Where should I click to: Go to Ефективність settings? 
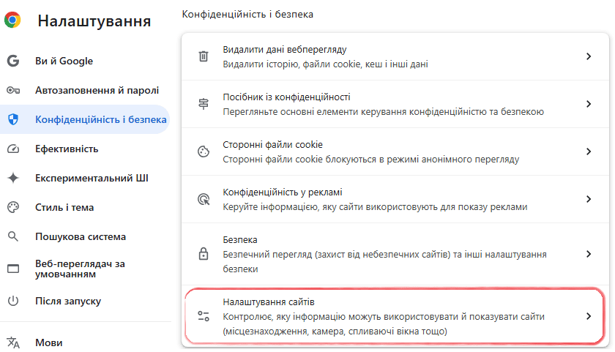pos(67,149)
